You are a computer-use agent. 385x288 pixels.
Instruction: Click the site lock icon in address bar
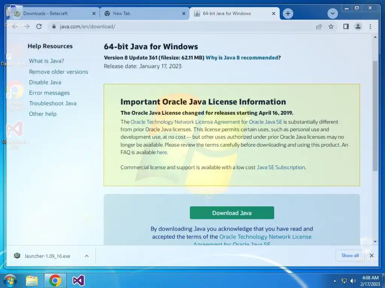(x=54, y=27)
